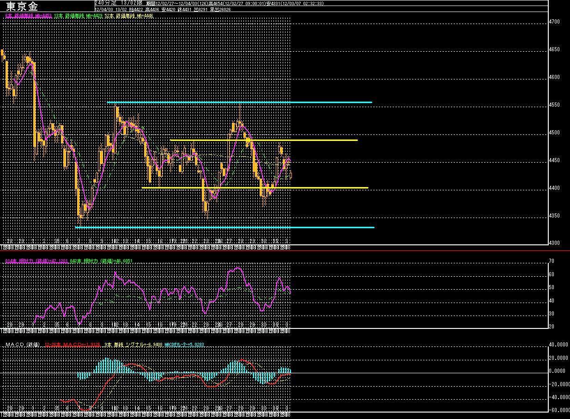Click the MACD (終値) panel label

pos(23,345)
